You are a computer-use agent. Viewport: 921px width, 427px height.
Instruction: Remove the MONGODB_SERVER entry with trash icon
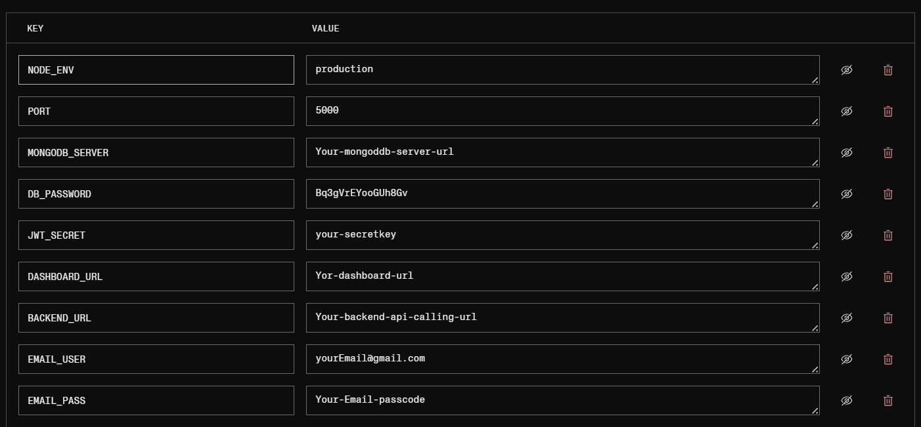click(x=888, y=153)
